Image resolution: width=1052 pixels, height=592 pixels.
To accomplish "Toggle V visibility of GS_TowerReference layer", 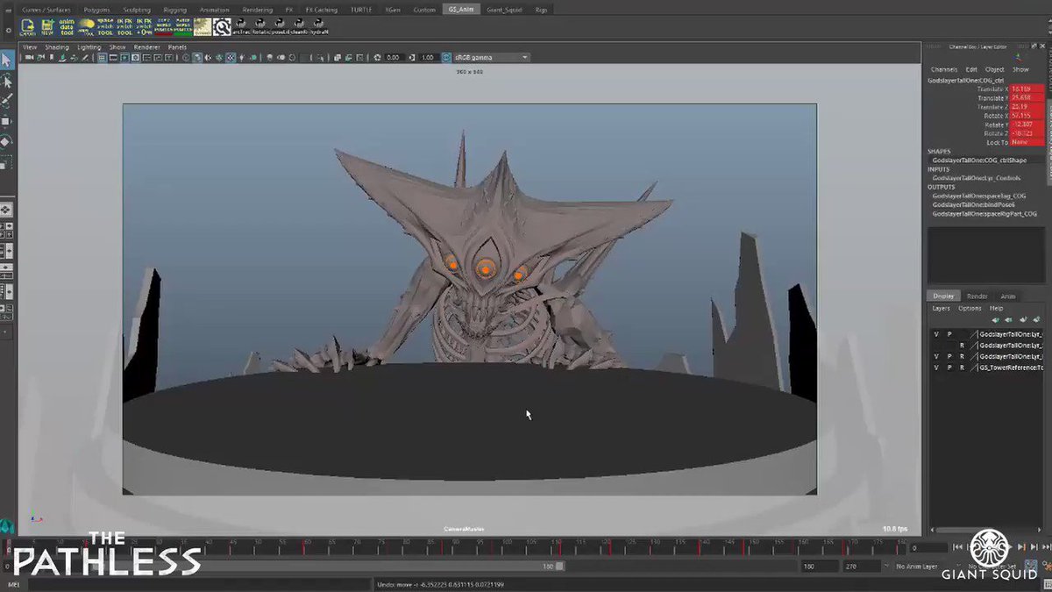I will [x=936, y=368].
